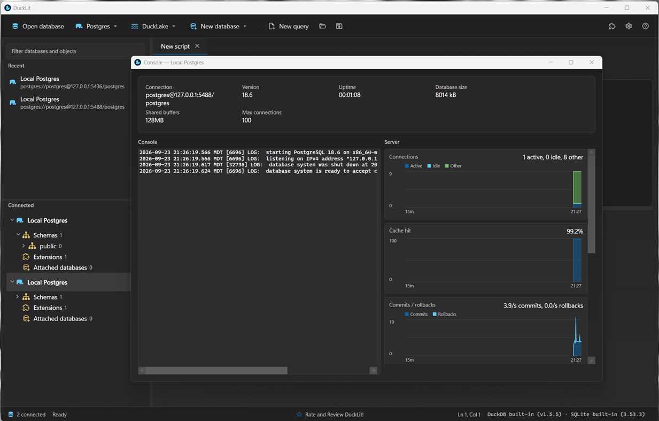Click the Shared buffers 128MB value
659x421 pixels.
point(154,120)
